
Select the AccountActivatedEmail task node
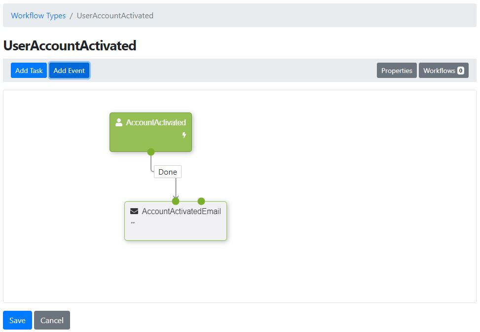(x=176, y=221)
